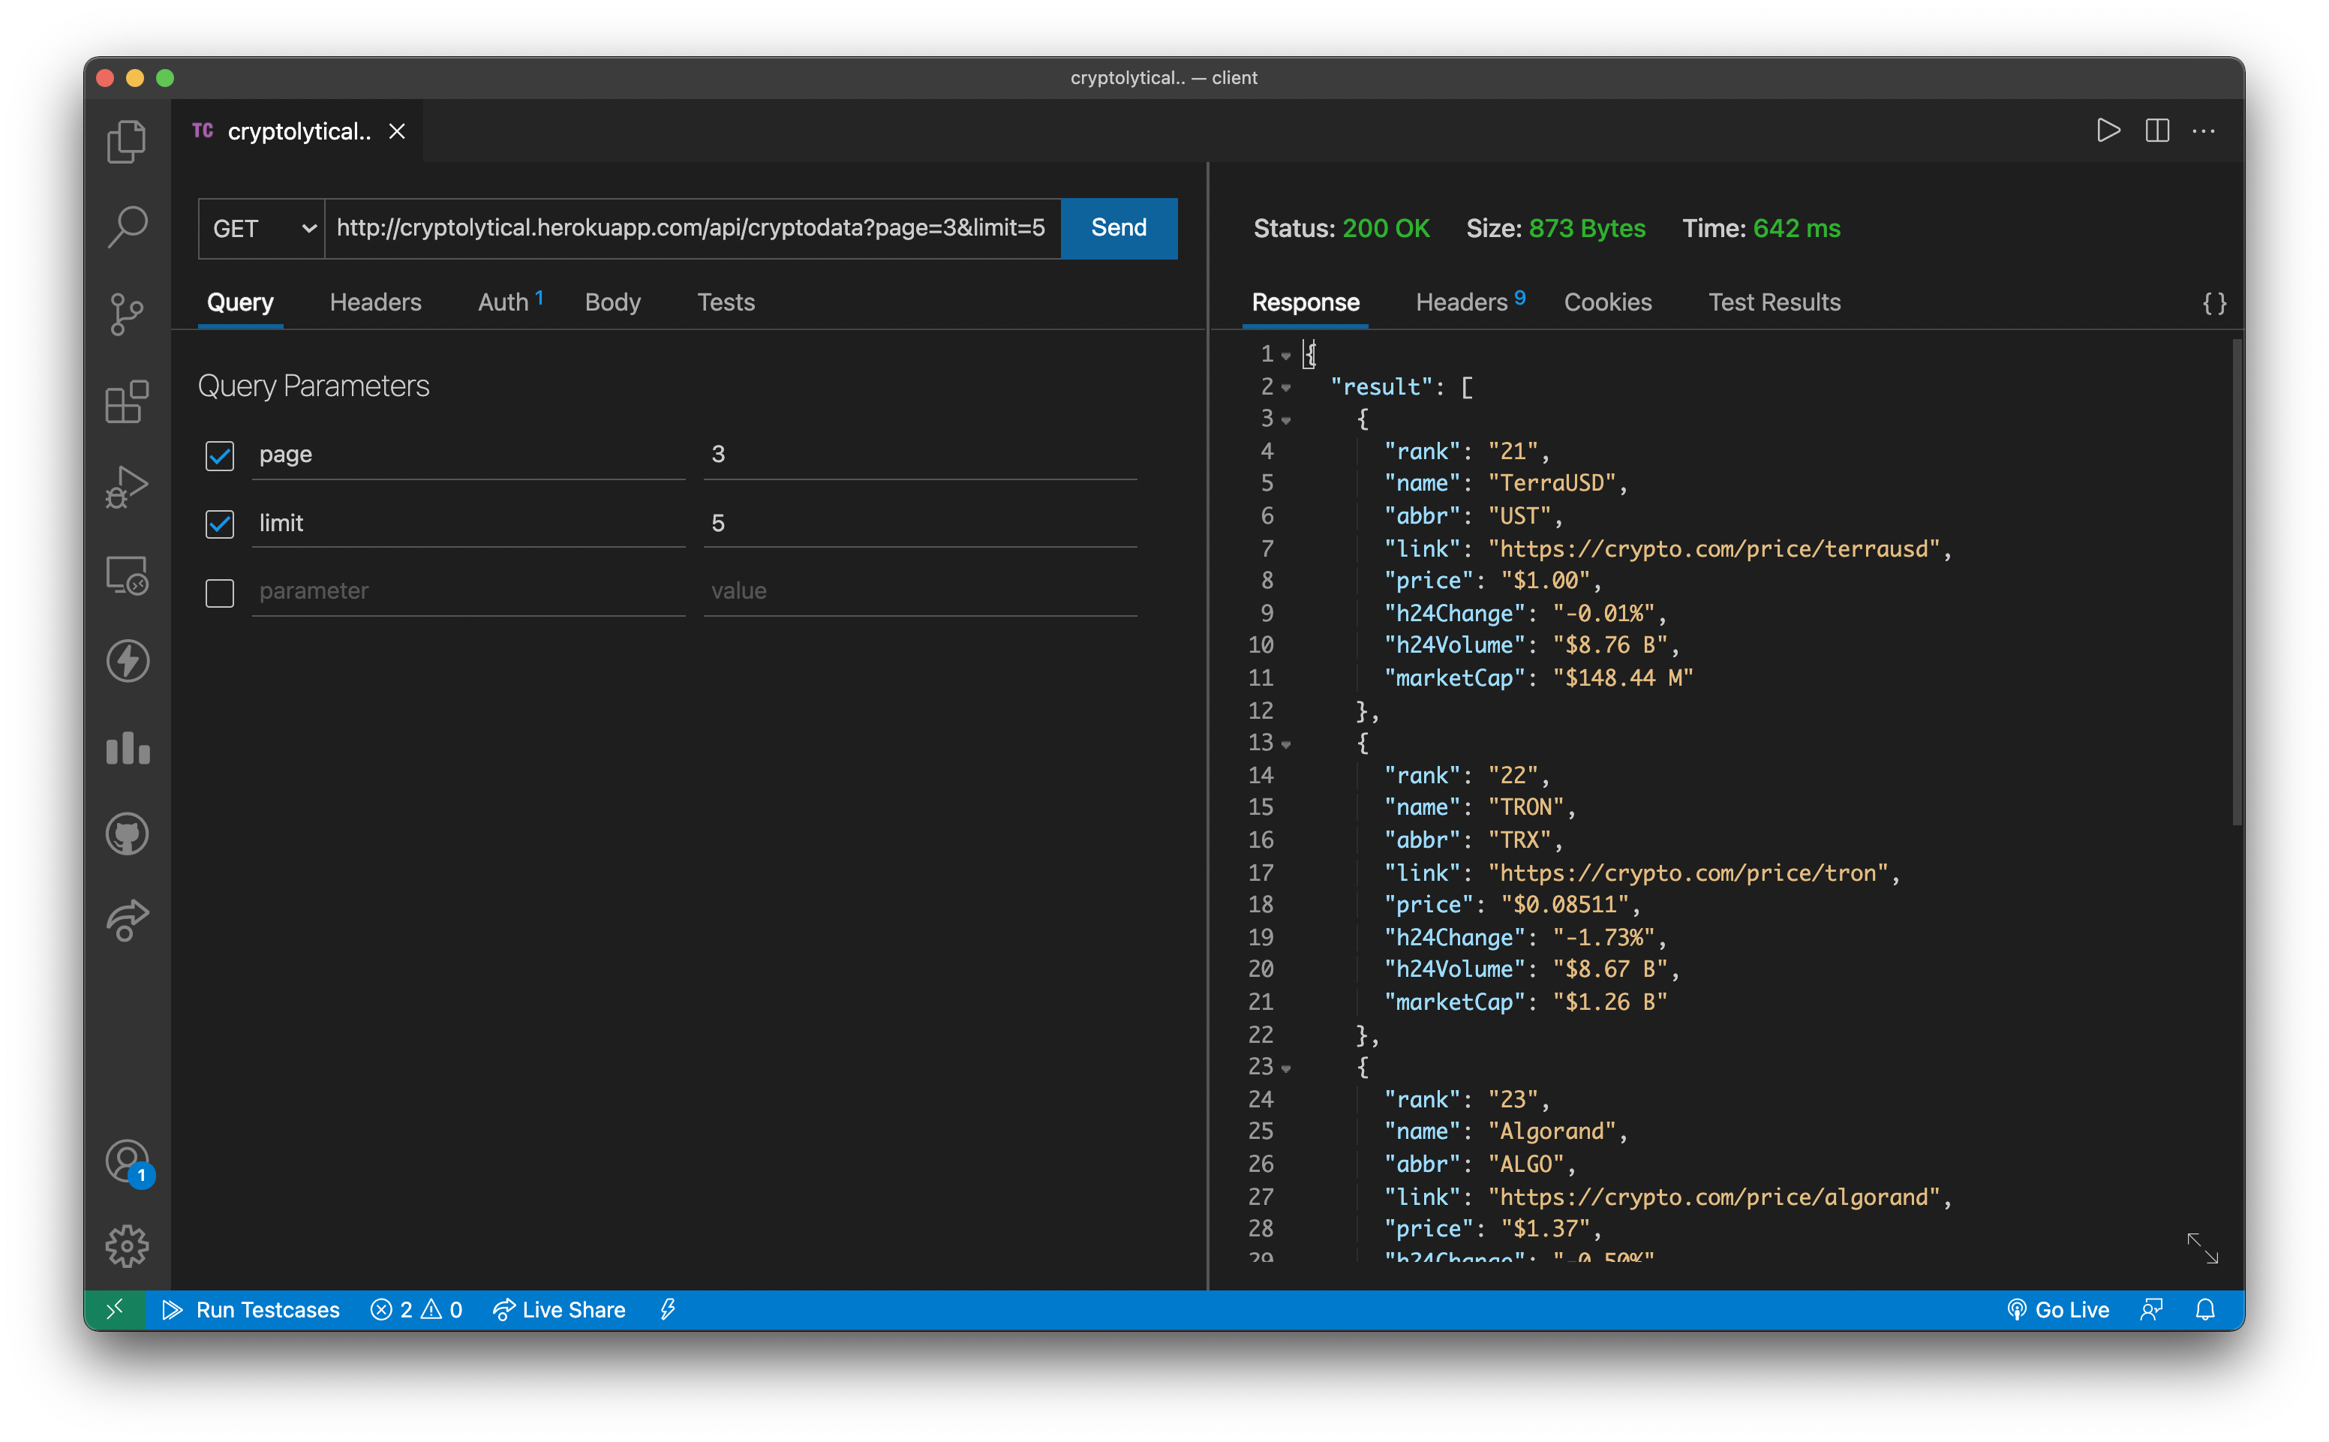This screenshot has width=2329, height=1442.
Task: Switch to the request Headers tab
Action: 376,302
